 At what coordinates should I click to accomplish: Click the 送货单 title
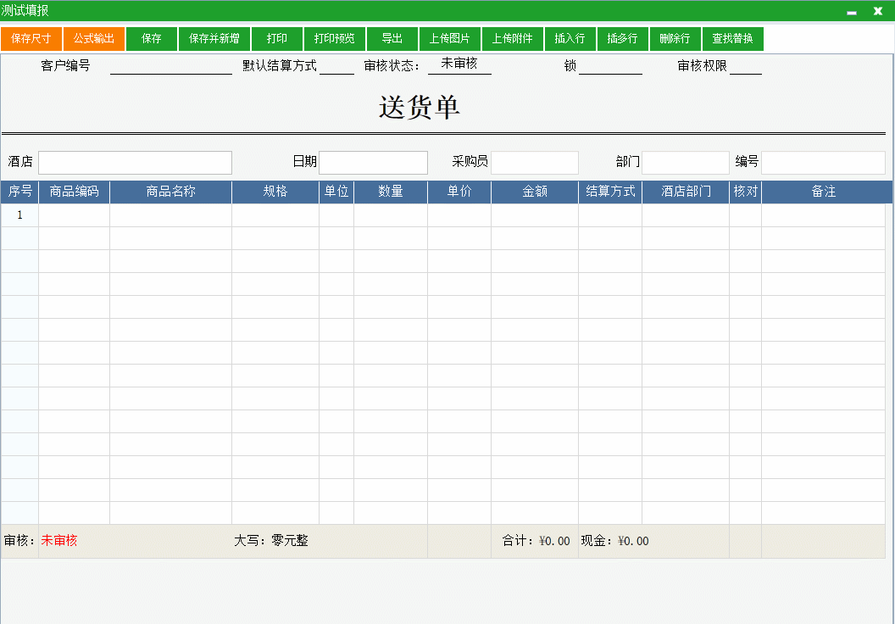point(420,108)
